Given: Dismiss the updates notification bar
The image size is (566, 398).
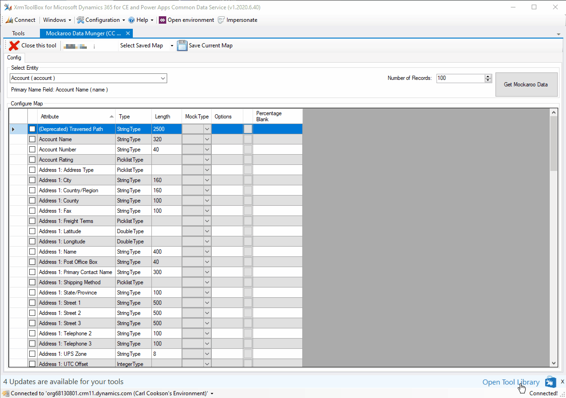Looking at the screenshot, I should coord(562,381).
